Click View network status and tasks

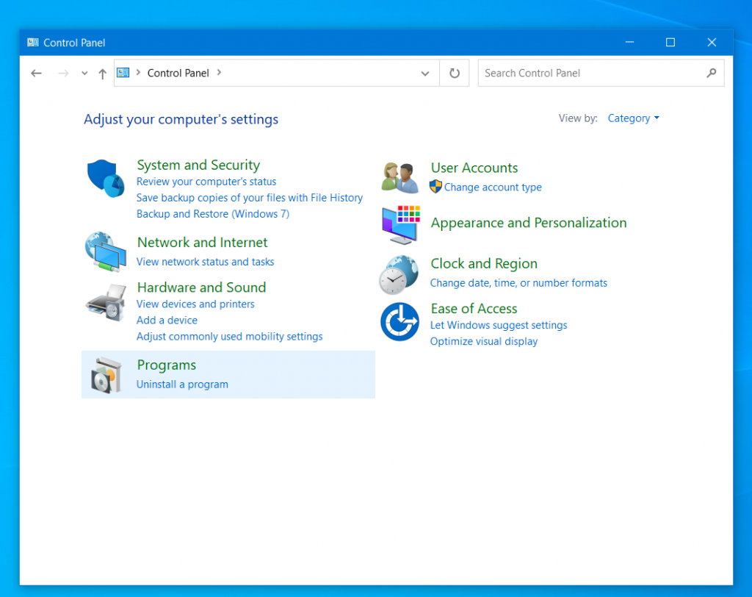click(x=205, y=261)
